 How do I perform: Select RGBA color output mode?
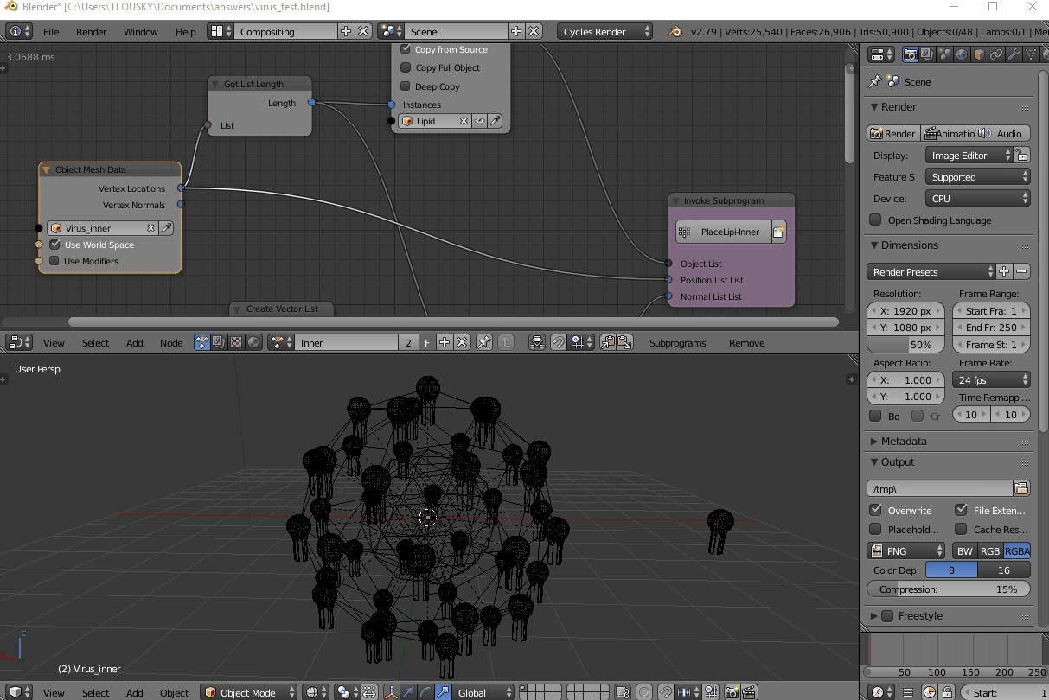pos(1017,550)
